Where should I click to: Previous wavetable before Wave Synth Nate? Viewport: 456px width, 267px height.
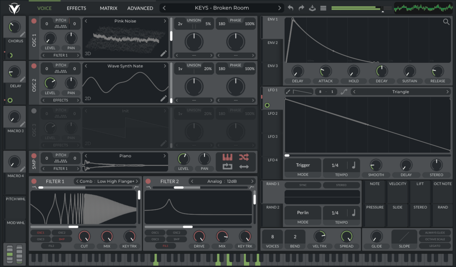pos(86,66)
